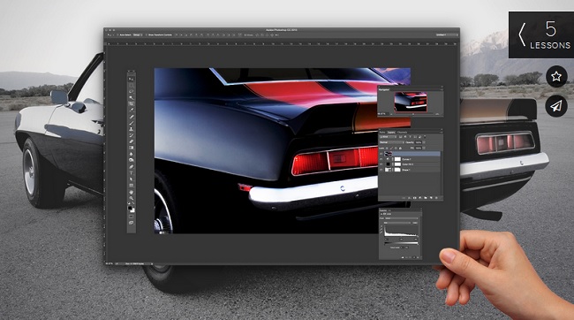Select the Lasso tool
The height and width of the screenshot is (320, 574).
pos(131,92)
